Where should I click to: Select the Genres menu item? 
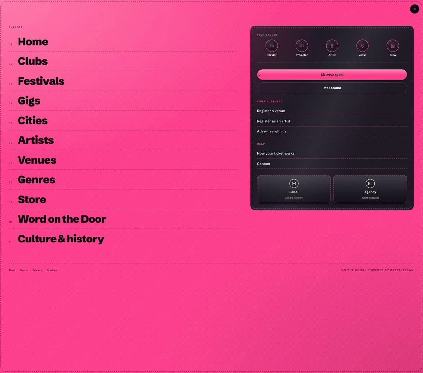pyautogui.click(x=36, y=180)
